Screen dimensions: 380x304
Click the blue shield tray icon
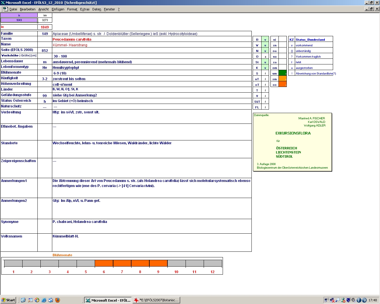coord(348,300)
